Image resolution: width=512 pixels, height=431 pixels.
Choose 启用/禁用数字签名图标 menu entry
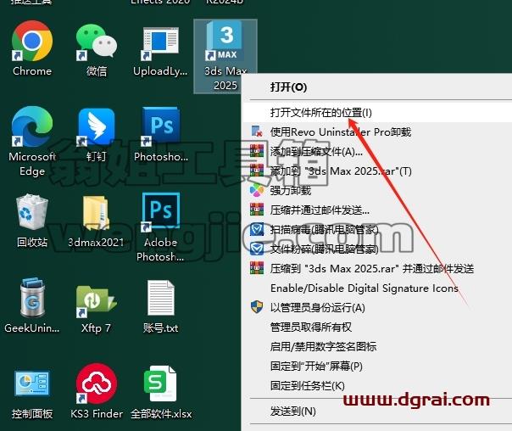[377, 346]
